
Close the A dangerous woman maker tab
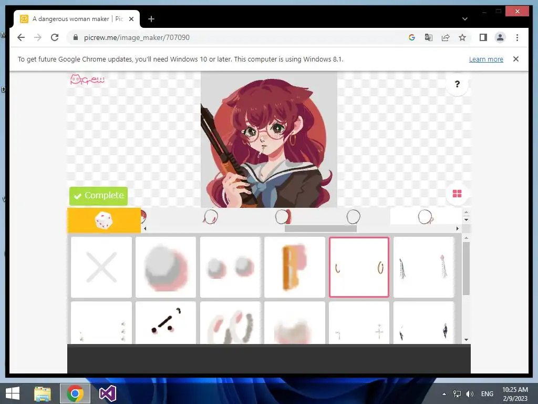[x=131, y=19]
